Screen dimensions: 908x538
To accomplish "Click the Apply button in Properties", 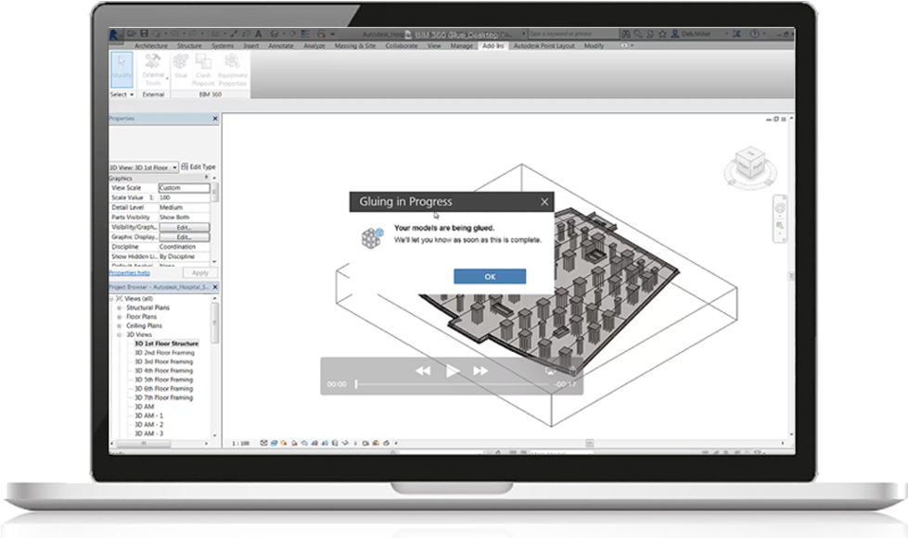I will click(199, 273).
